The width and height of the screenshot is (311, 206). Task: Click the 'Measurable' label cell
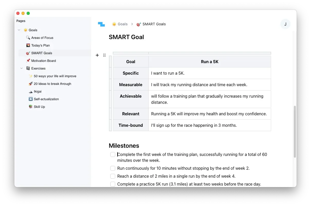(131, 85)
